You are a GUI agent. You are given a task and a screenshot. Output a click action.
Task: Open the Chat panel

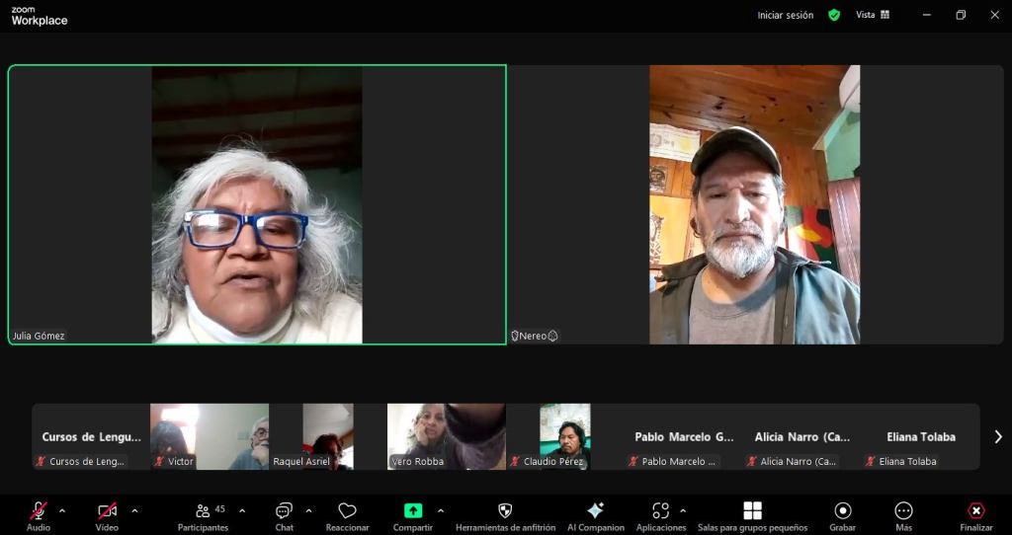coord(284,511)
